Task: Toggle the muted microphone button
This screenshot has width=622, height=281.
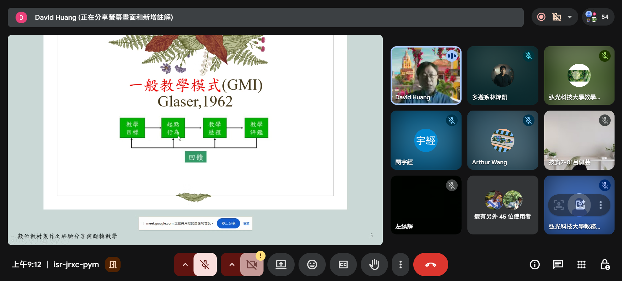Action: pyautogui.click(x=205, y=265)
